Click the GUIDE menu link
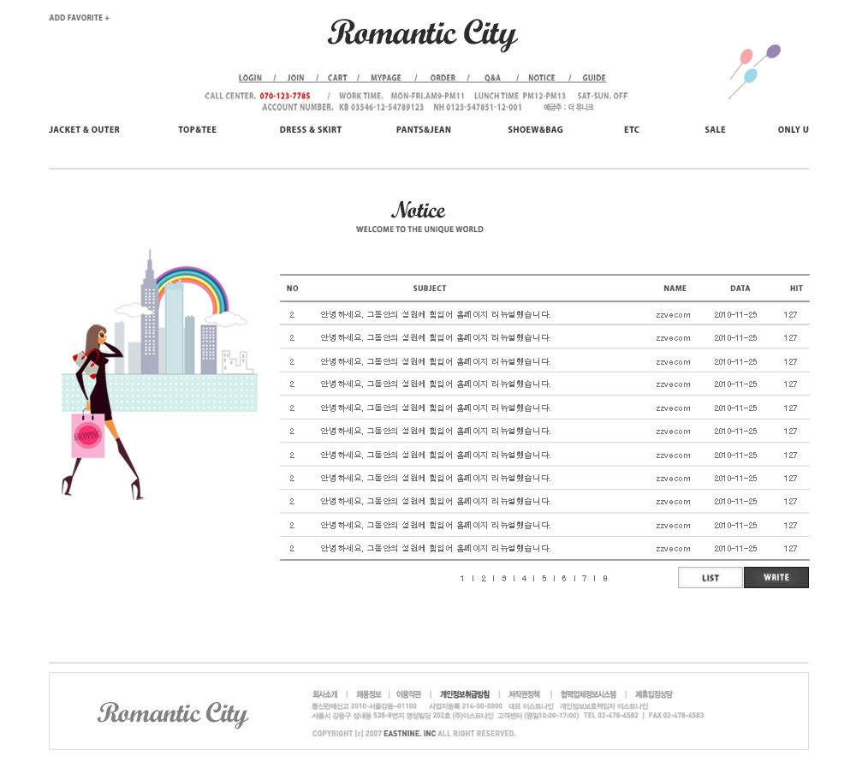862x768 pixels. (x=593, y=78)
